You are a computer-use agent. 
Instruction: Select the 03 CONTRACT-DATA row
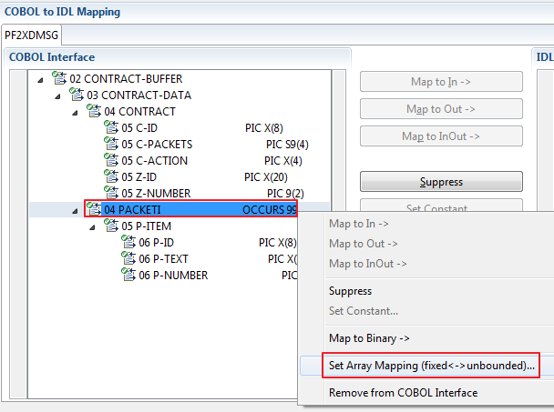pyautogui.click(x=180, y=95)
